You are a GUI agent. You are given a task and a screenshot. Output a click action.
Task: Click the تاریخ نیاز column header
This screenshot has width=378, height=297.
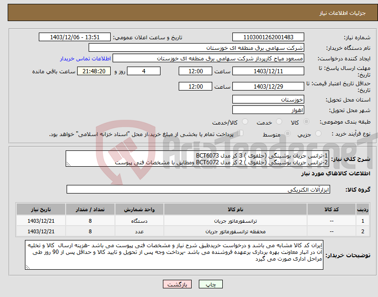(x=41, y=209)
